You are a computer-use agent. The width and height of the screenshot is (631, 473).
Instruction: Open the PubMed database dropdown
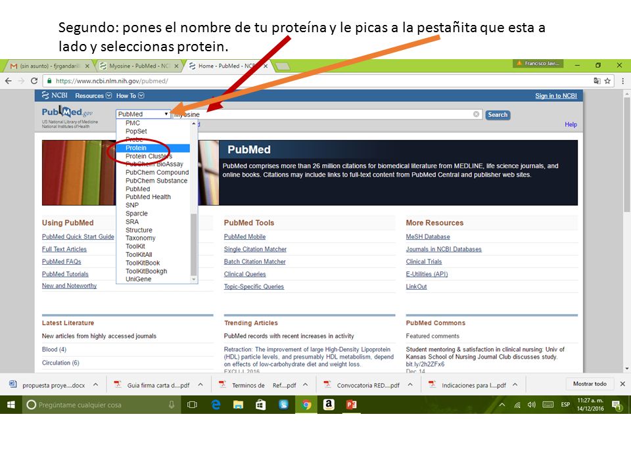coord(143,114)
